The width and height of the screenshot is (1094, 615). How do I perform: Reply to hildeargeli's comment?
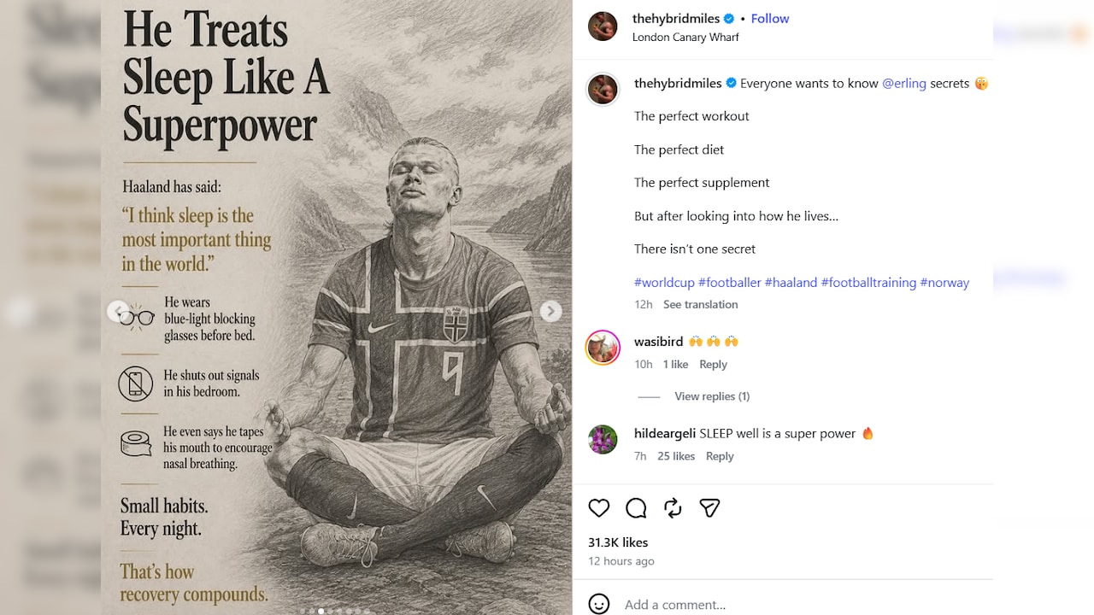pyautogui.click(x=720, y=456)
